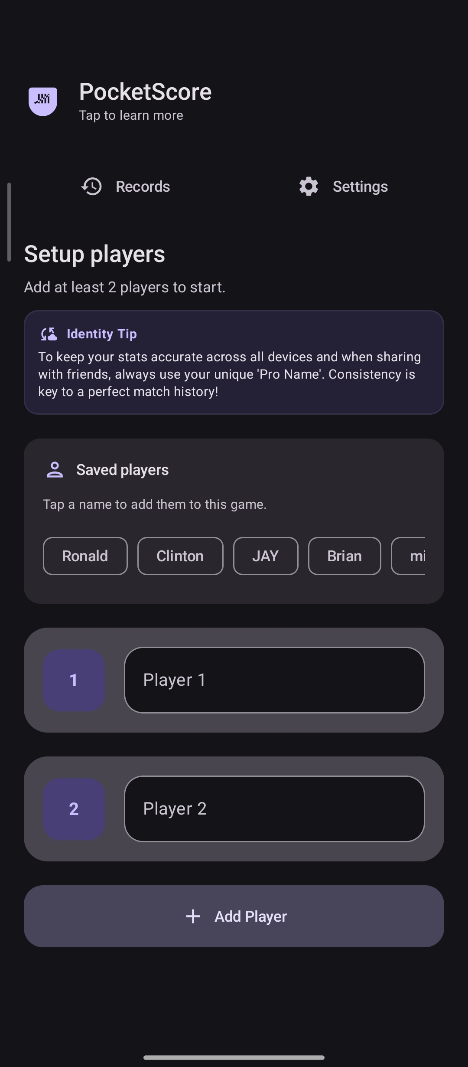Open Settings via the gear icon
This screenshot has height=1067, width=468.
(308, 186)
